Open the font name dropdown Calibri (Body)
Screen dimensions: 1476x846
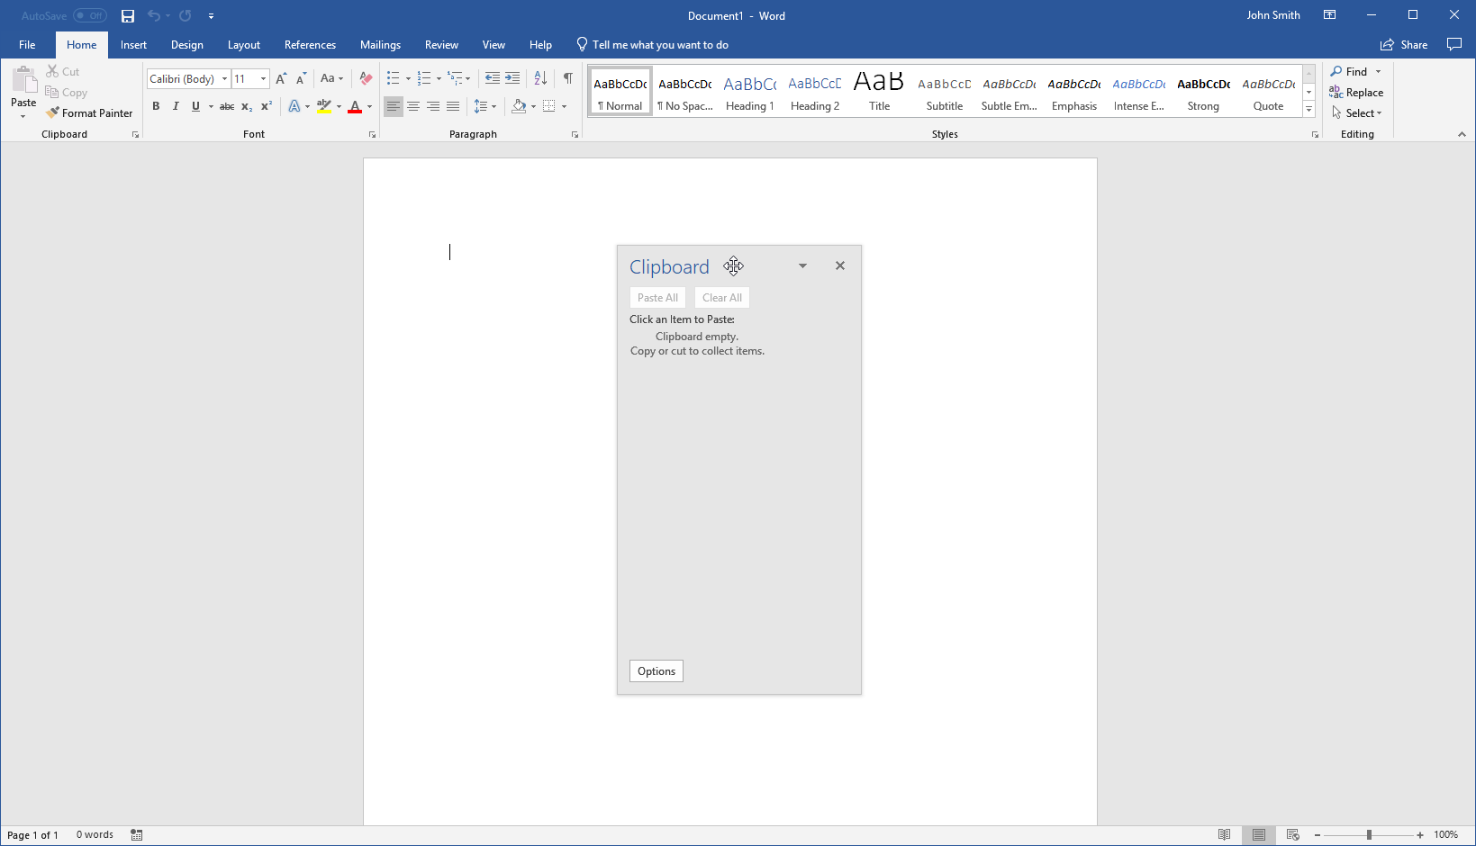pyautogui.click(x=224, y=79)
